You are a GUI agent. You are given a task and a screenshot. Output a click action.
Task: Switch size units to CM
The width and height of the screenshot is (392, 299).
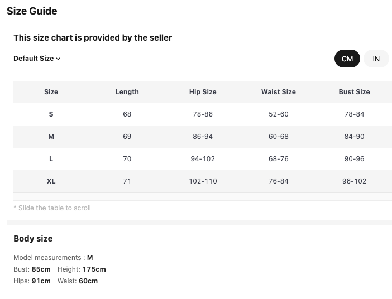tap(347, 59)
